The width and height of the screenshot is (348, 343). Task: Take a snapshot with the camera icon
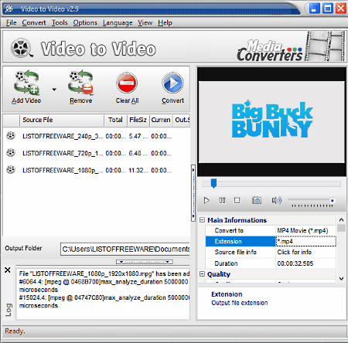257,200
